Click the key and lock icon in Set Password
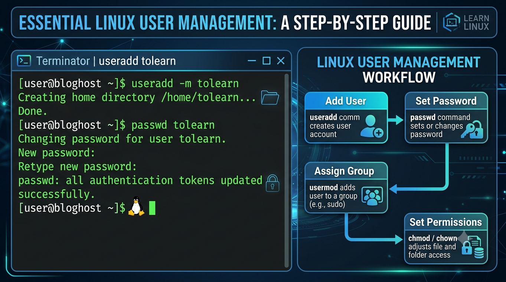 click(471, 129)
